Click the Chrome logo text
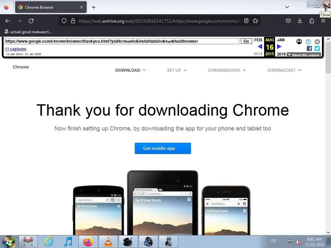This screenshot has width=331, height=248. coord(21,67)
